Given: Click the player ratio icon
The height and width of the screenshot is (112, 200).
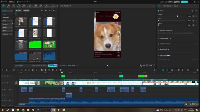Looking at the screenshot, I should [x=151, y=65].
